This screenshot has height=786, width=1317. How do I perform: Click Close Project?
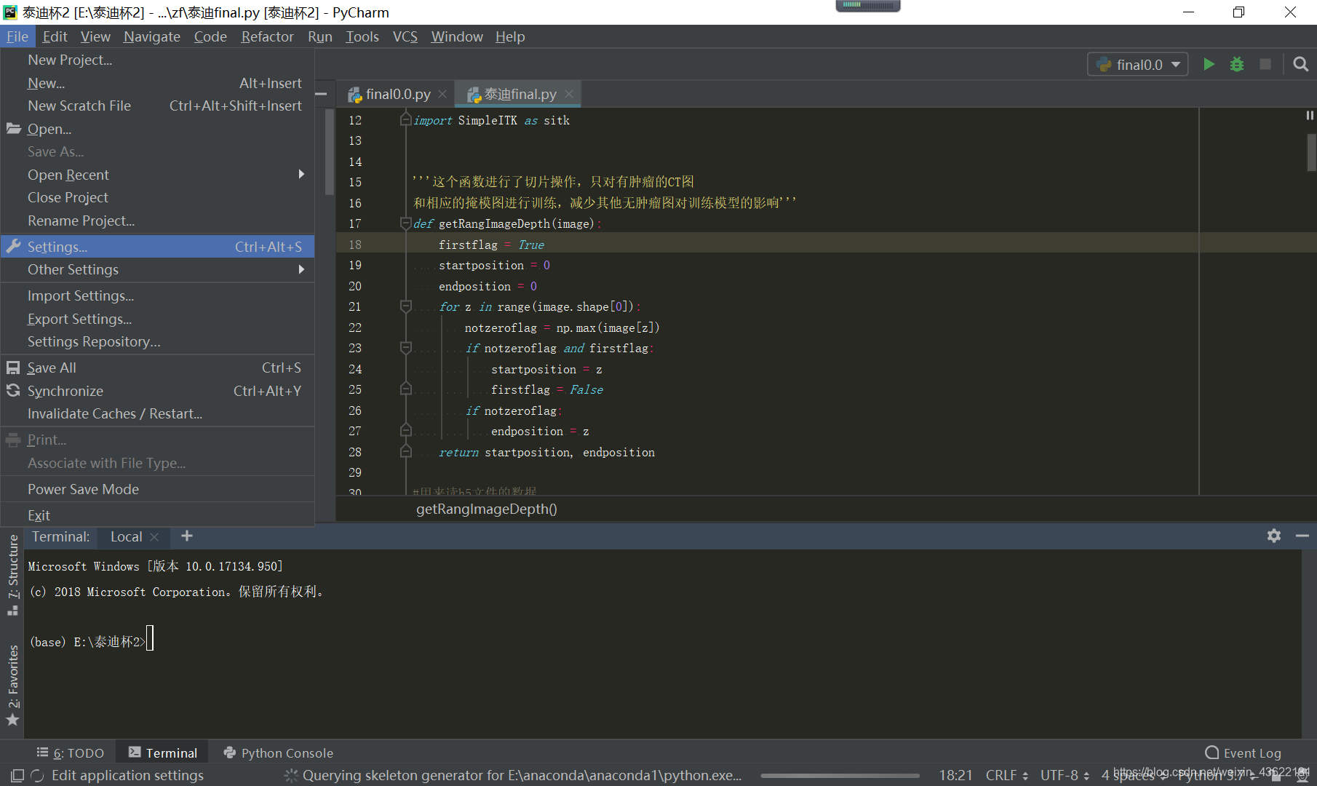[x=158, y=197]
